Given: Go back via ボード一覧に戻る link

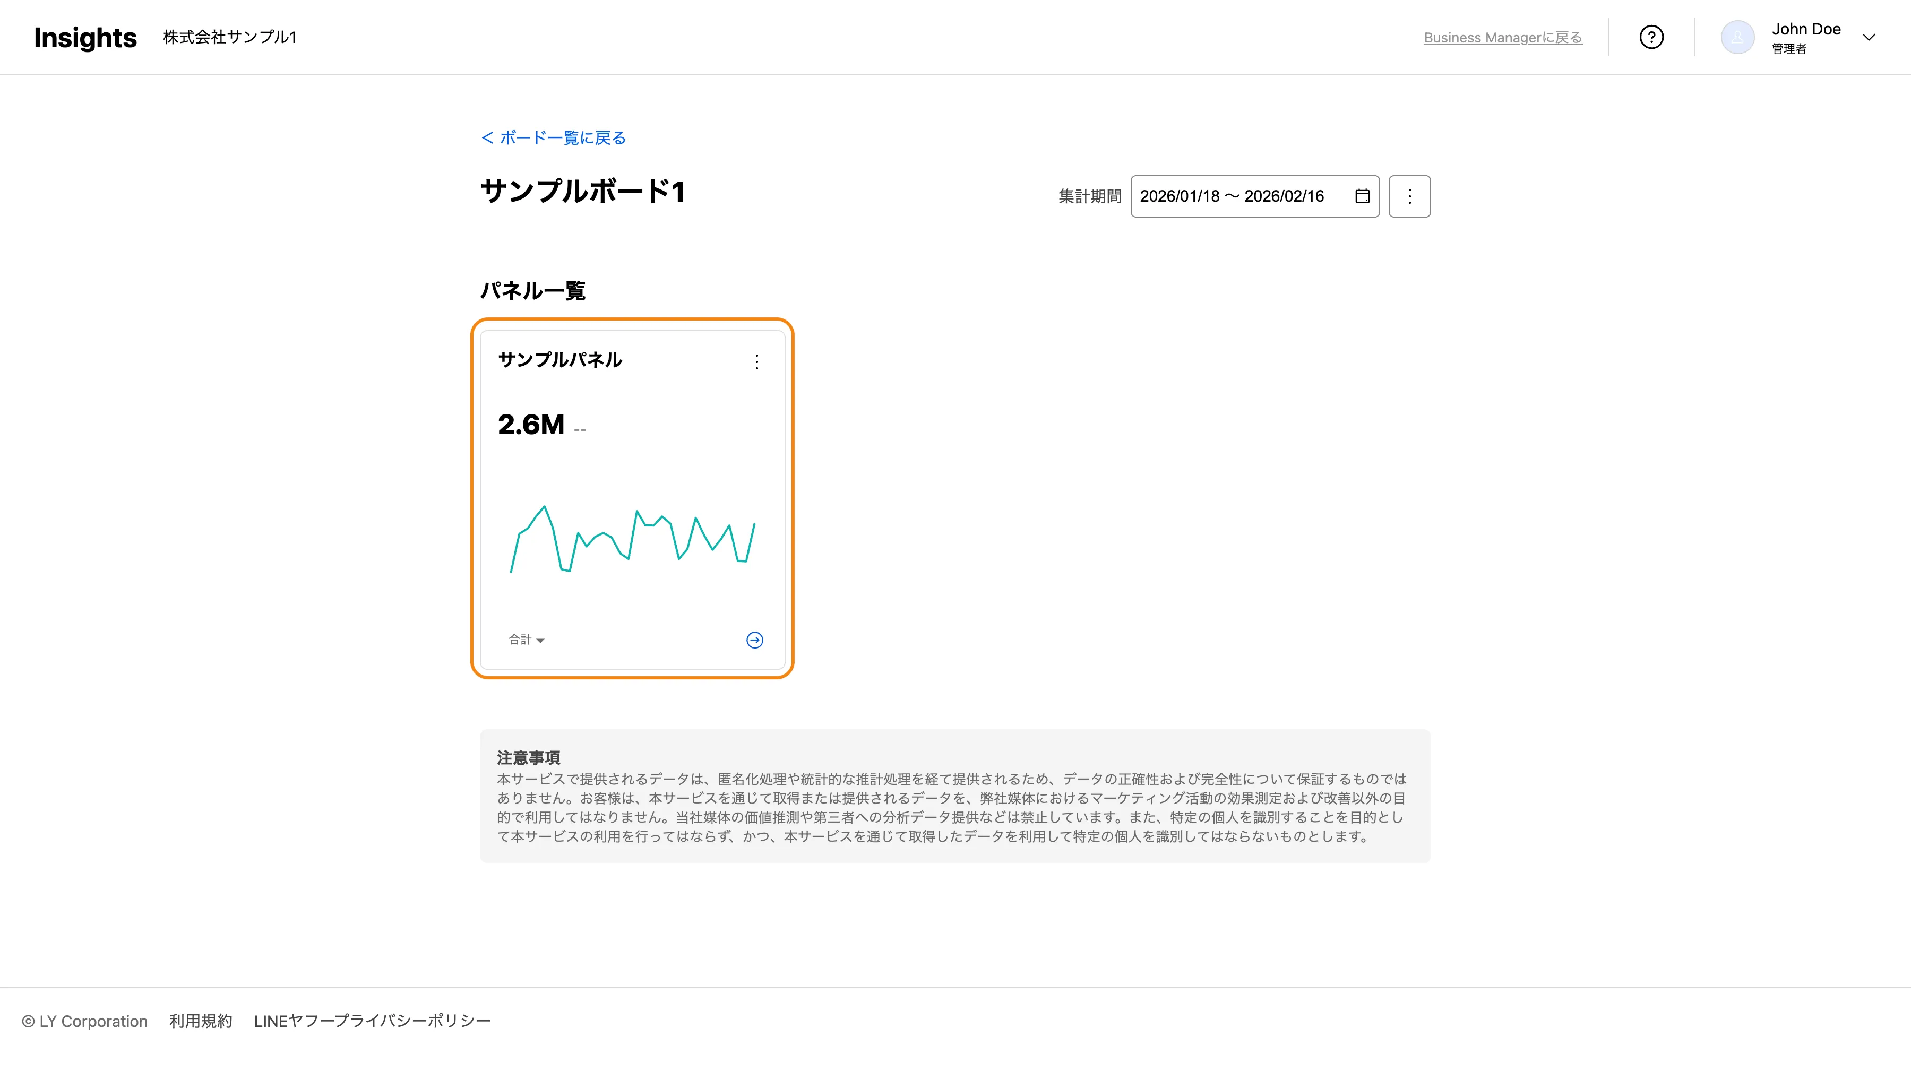Looking at the screenshot, I should pyautogui.click(x=554, y=138).
